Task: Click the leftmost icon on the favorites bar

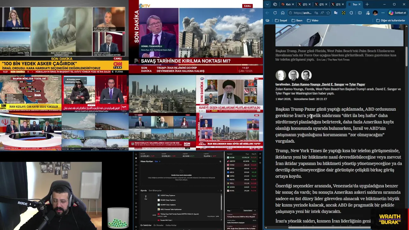Action: (x=267, y=20)
